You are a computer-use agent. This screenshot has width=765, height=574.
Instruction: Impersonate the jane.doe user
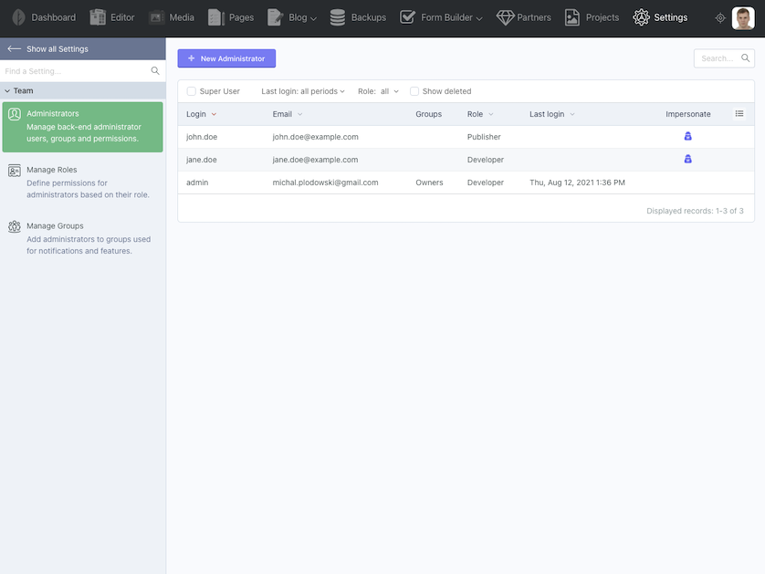tap(688, 159)
